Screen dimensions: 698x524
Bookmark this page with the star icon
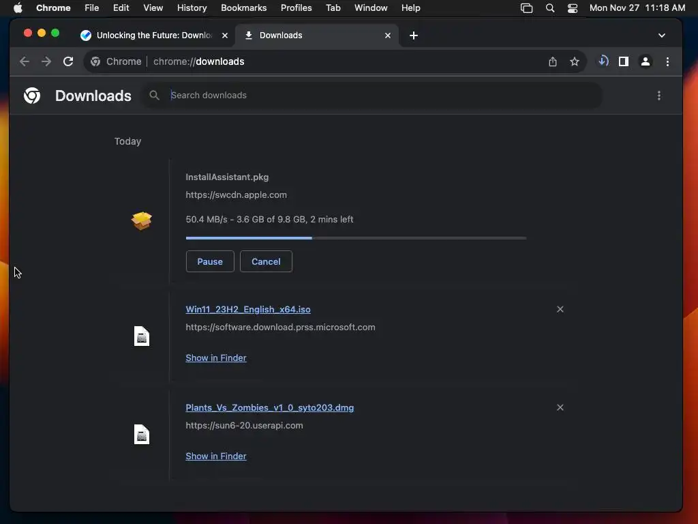coord(575,61)
